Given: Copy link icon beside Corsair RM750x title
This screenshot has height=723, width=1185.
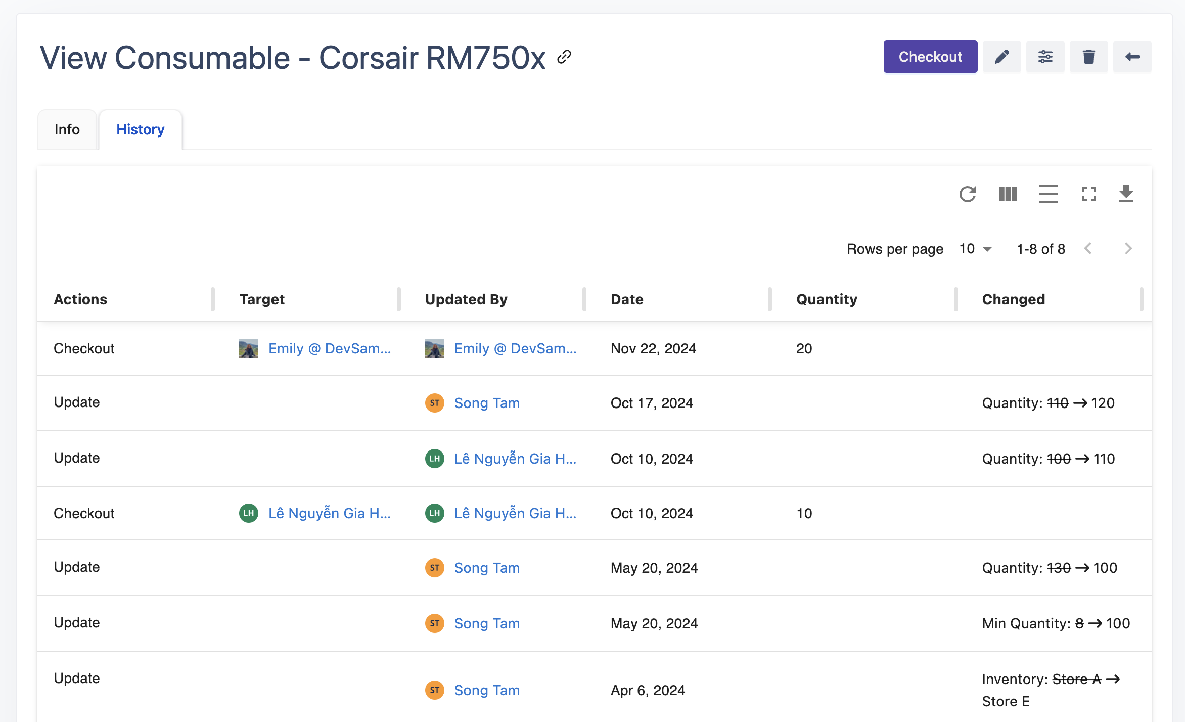Looking at the screenshot, I should [x=564, y=57].
